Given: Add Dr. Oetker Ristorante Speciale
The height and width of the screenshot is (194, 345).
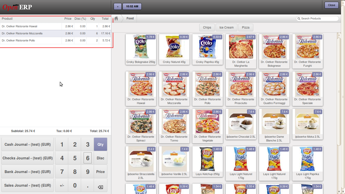Looking at the screenshot, I should pos(308,89).
